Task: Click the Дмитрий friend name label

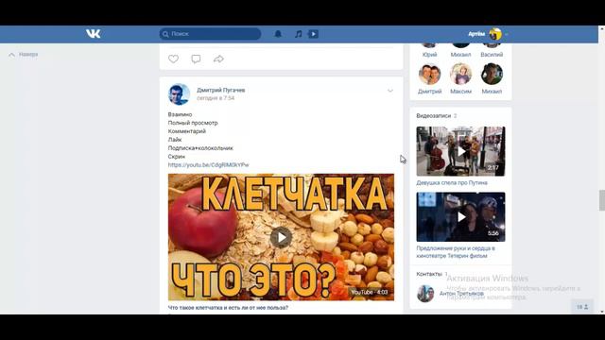Action: 429,92
